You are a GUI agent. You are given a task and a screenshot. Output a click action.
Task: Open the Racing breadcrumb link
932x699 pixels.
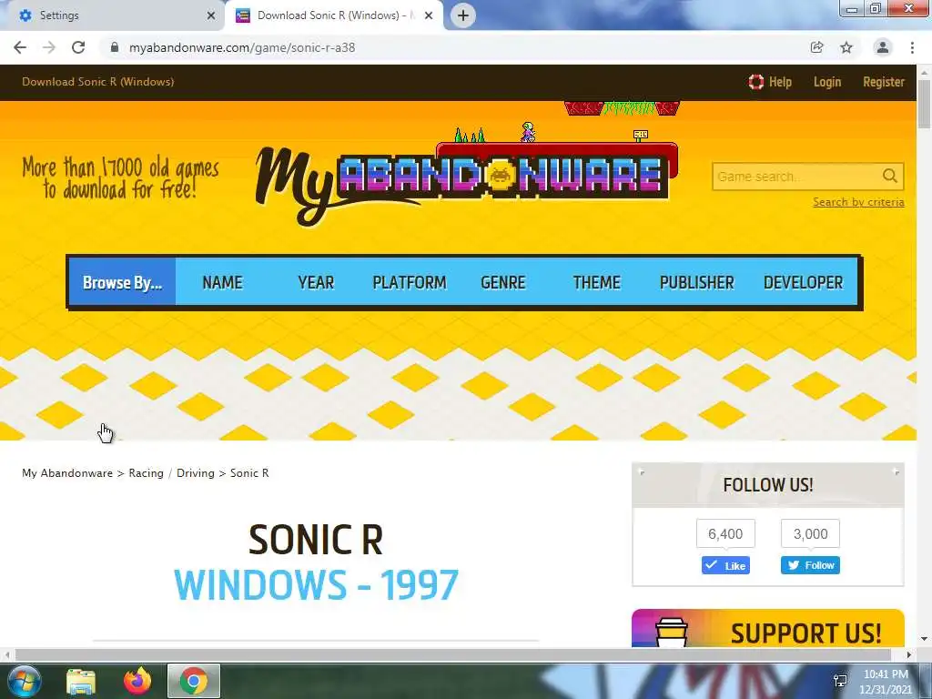[146, 473]
